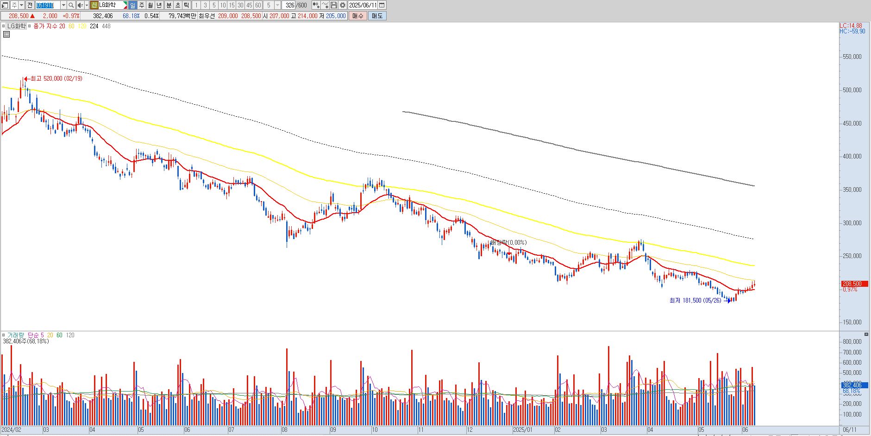Click the yellow 120 moving average label

[82, 26]
